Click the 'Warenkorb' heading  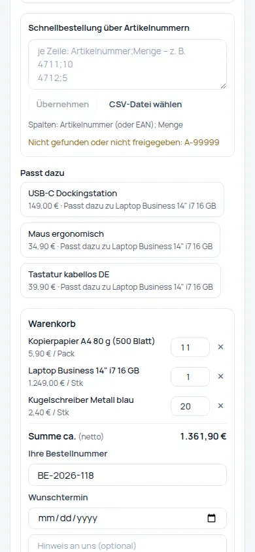point(52,324)
